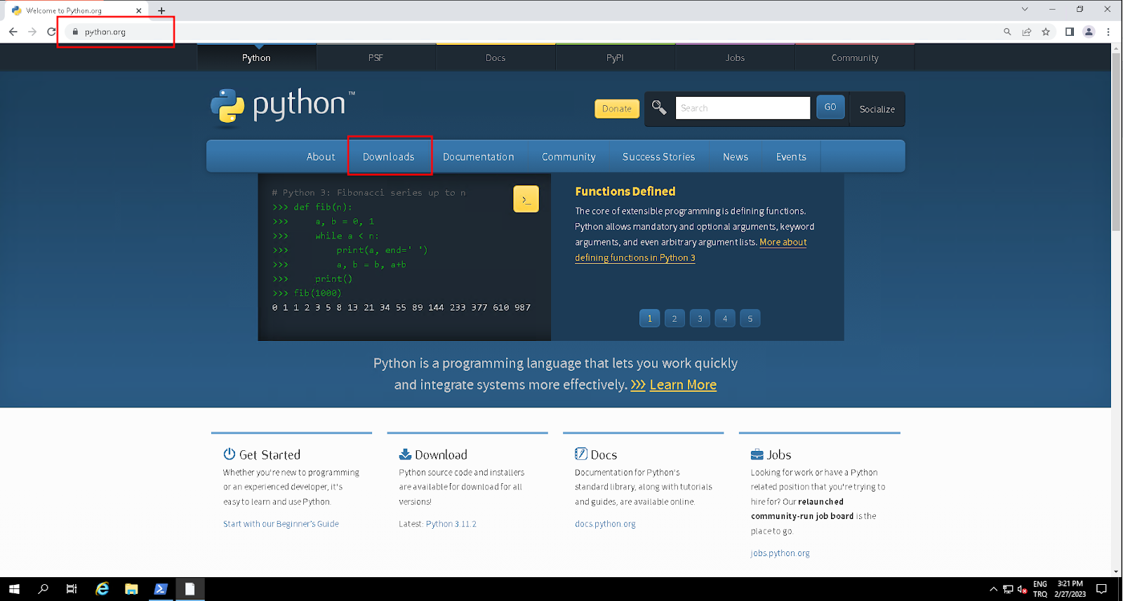This screenshot has height=601, width=1123.
Task: Click the browser forward arrow
Action: [x=32, y=32]
